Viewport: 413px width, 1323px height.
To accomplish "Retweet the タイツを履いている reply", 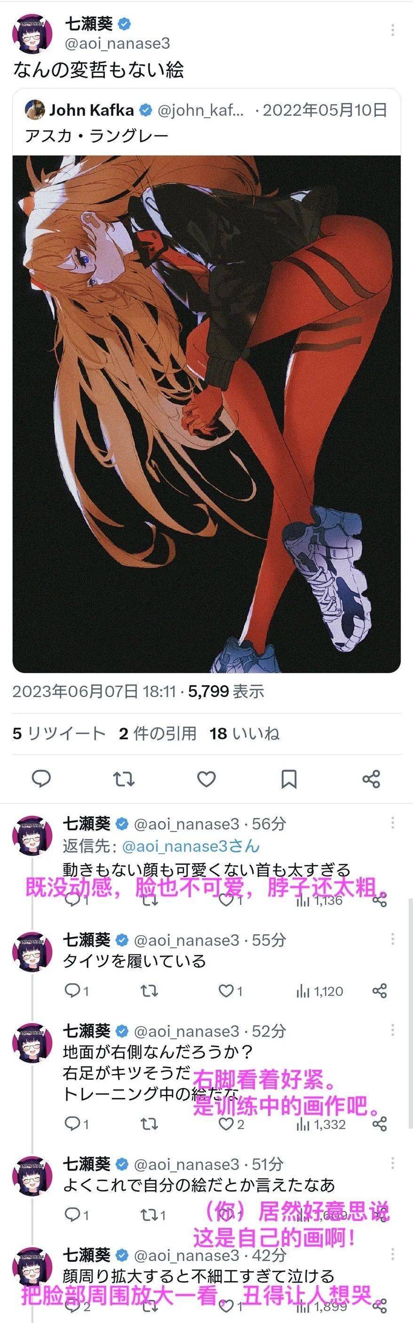I will tap(149, 991).
